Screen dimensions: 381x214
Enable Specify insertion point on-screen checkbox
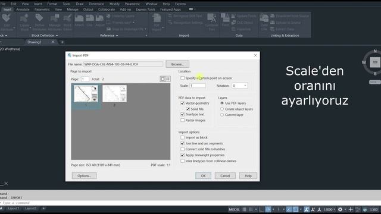click(183, 78)
